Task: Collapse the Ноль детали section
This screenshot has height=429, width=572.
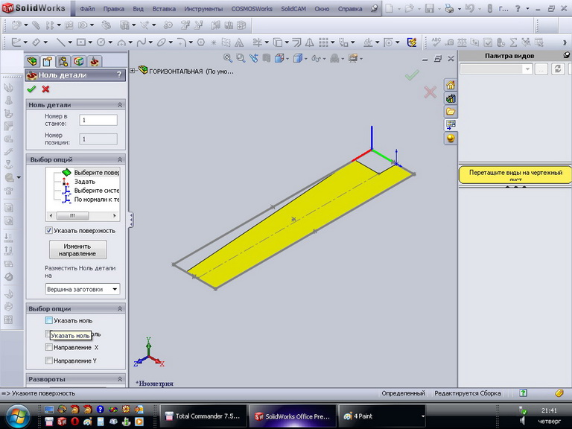Action: tap(120, 105)
